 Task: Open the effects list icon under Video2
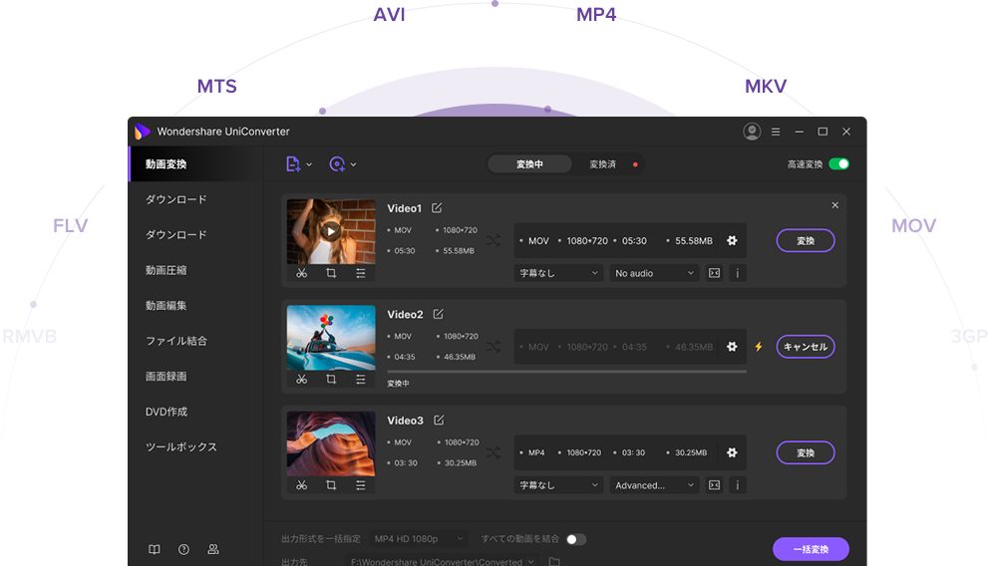coord(361,379)
